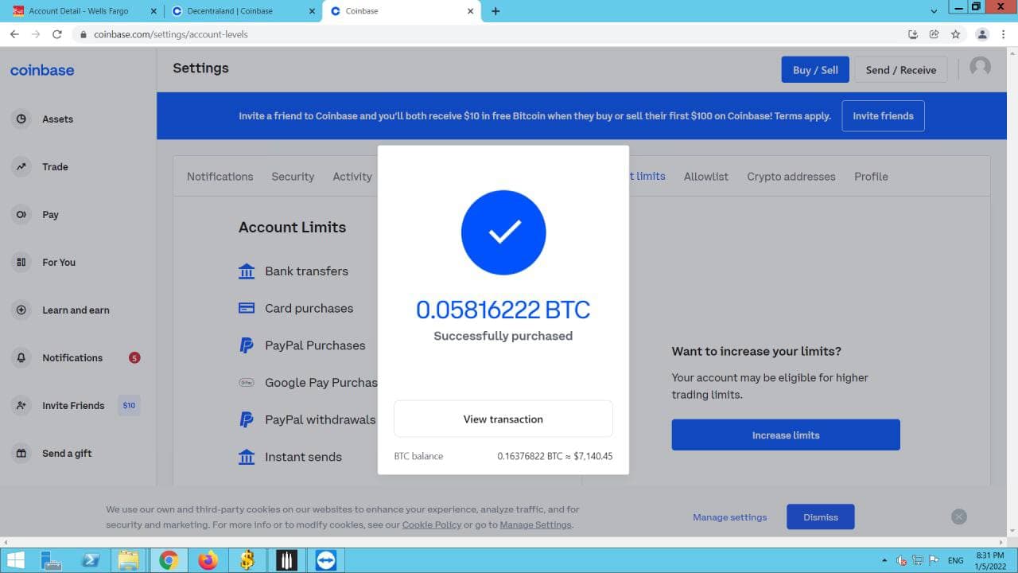Click the card icon beside Card purchases
Viewport: 1018px width, 573px height.
(247, 308)
